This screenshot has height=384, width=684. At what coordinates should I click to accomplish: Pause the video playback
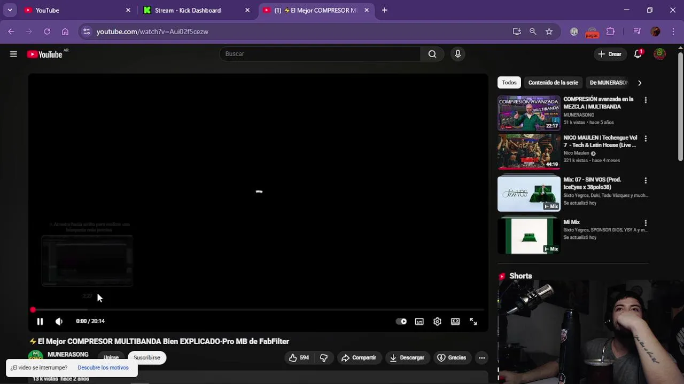[x=40, y=322]
